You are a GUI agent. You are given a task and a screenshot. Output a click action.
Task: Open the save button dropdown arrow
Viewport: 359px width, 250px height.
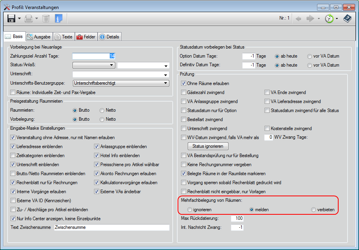click(x=19, y=18)
